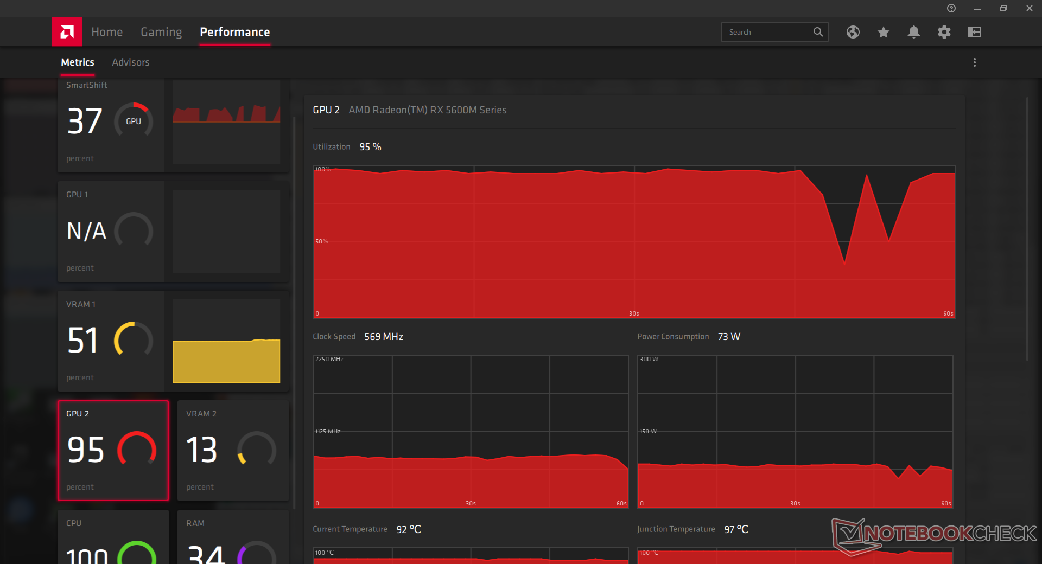Click the Clock Speed chart
The image size is (1042, 564).
pos(471,431)
